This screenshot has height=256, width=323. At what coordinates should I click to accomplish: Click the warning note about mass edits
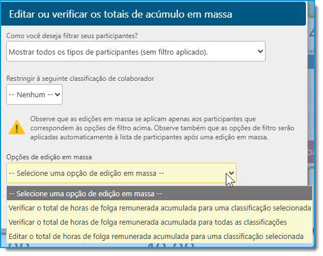162,128
